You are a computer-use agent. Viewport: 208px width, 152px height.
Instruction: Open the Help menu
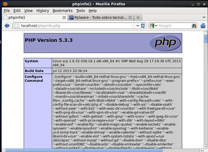92,11
